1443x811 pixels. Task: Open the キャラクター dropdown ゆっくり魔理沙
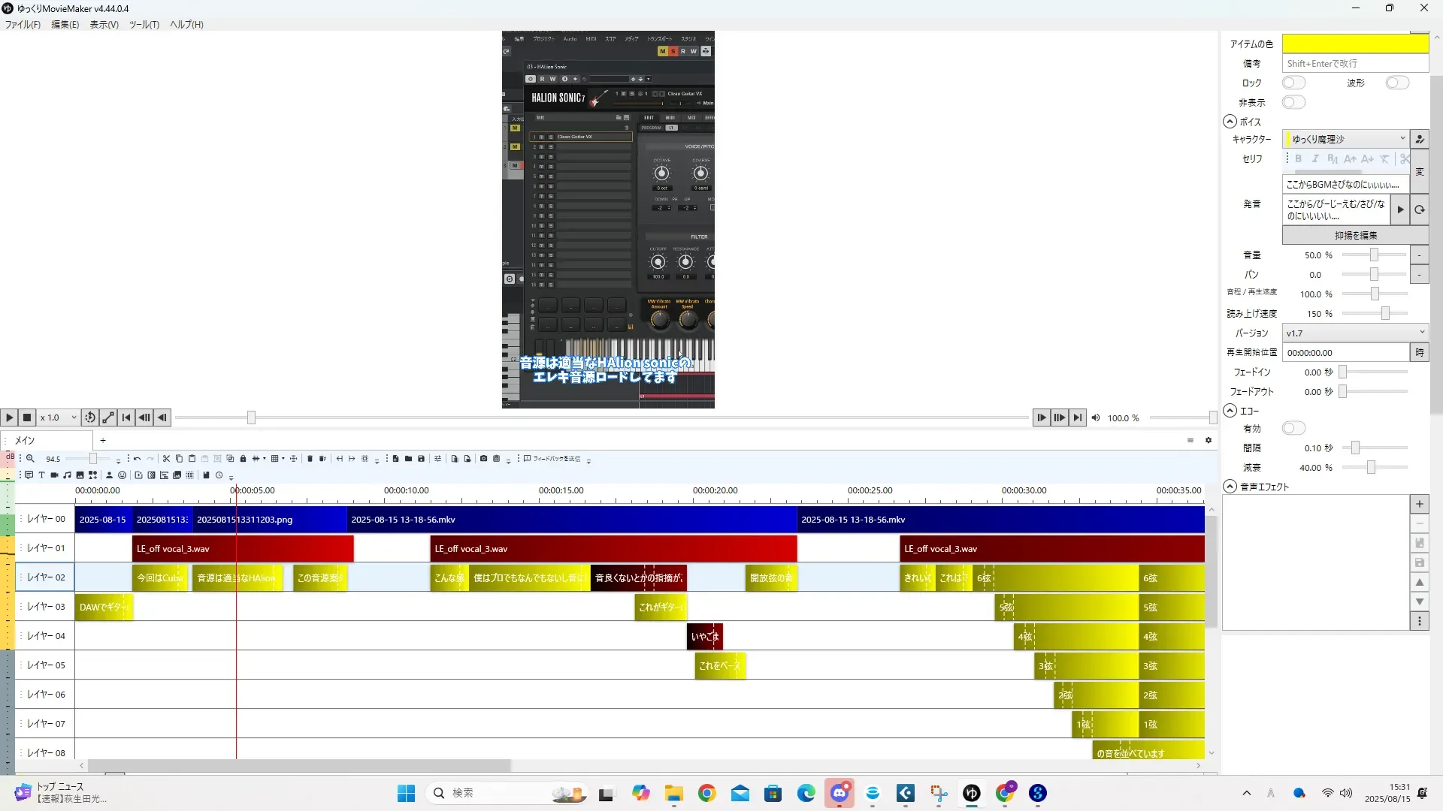(x=1345, y=139)
